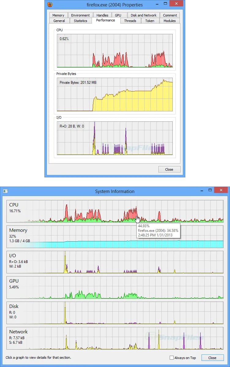
Task: Click the CPU graph in Properties window
Action: 115,51
